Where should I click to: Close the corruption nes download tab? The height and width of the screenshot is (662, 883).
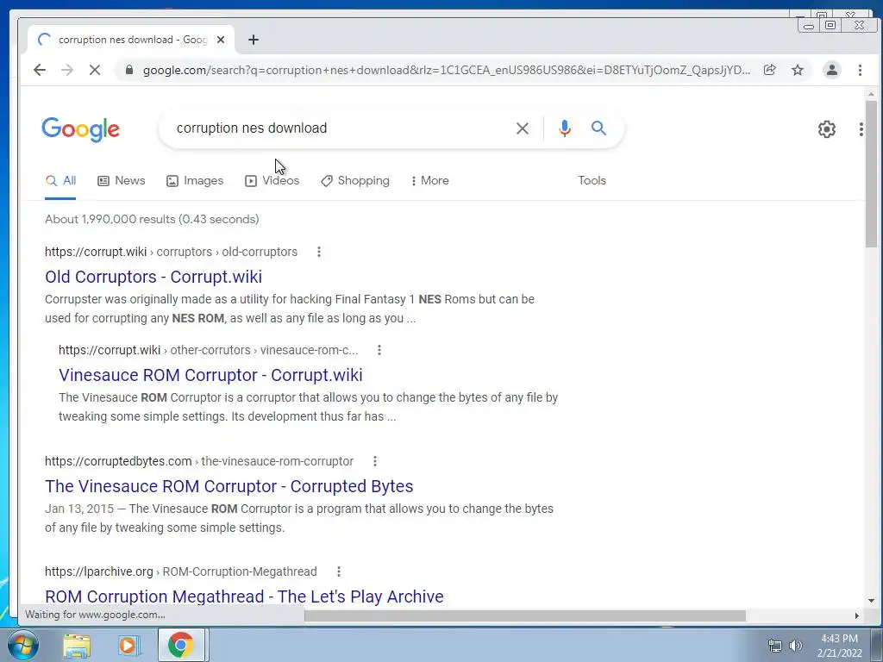pyautogui.click(x=221, y=40)
